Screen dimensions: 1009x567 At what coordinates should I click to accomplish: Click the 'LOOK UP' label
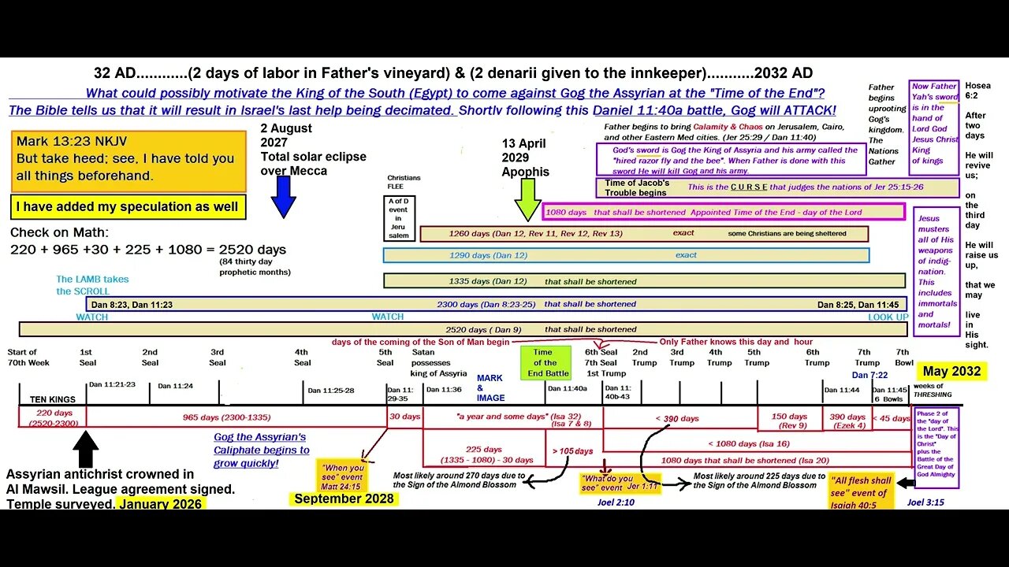[x=888, y=317]
